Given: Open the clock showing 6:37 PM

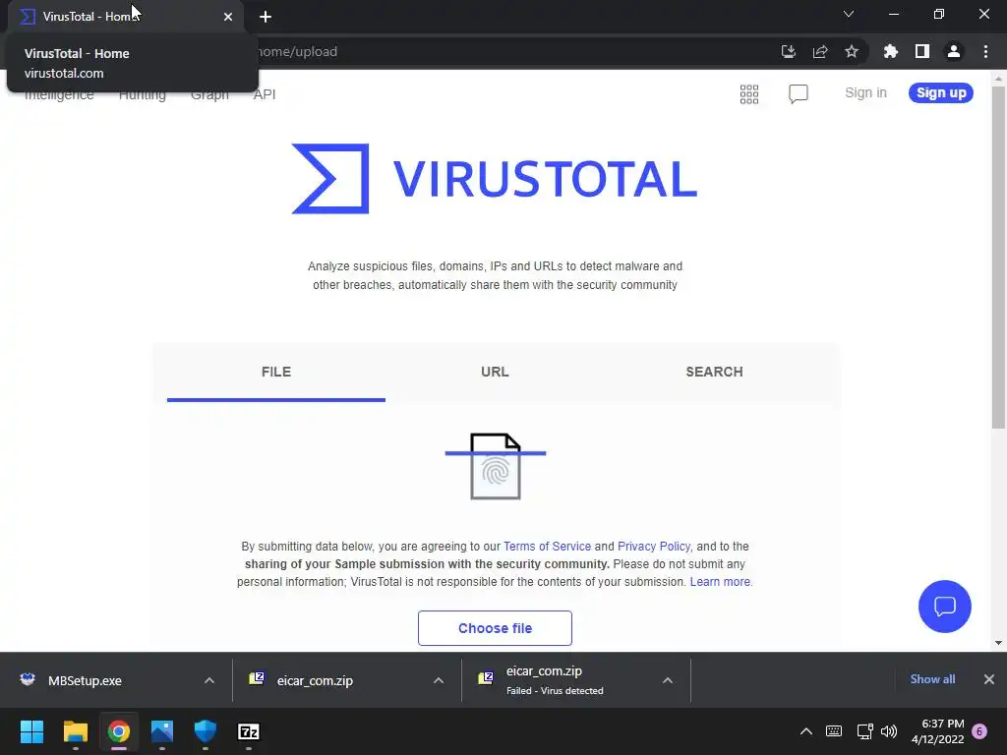Looking at the screenshot, I should 937,731.
